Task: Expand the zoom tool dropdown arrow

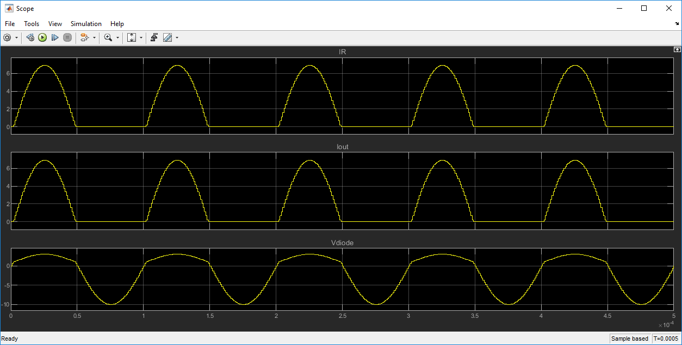Action: (x=117, y=38)
